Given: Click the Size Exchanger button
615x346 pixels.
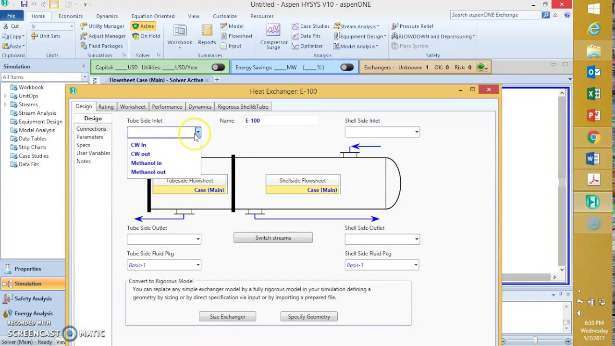Looking at the screenshot, I should 227,317.
